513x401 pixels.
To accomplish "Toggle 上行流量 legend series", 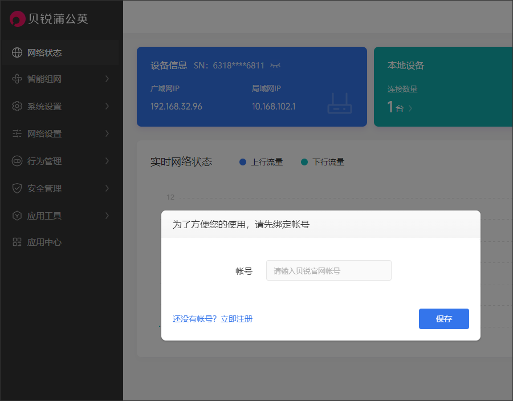I will (x=261, y=162).
